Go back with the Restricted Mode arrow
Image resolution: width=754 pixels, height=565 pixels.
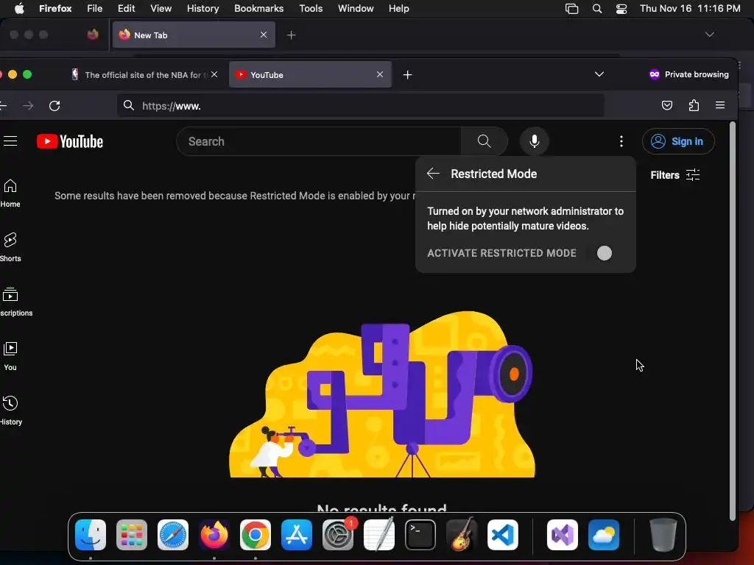point(433,174)
